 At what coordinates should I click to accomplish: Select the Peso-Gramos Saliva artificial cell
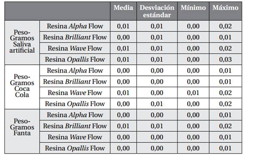[22, 43]
